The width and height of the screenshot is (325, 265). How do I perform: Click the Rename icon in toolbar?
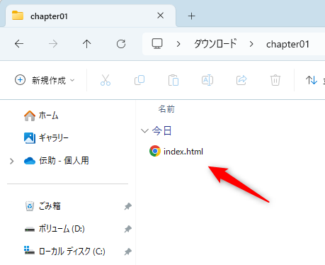[207, 80]
